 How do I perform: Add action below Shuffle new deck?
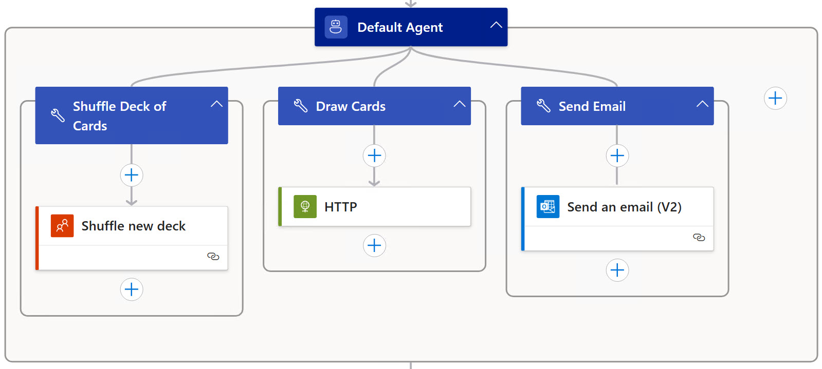tap(132, 289)
